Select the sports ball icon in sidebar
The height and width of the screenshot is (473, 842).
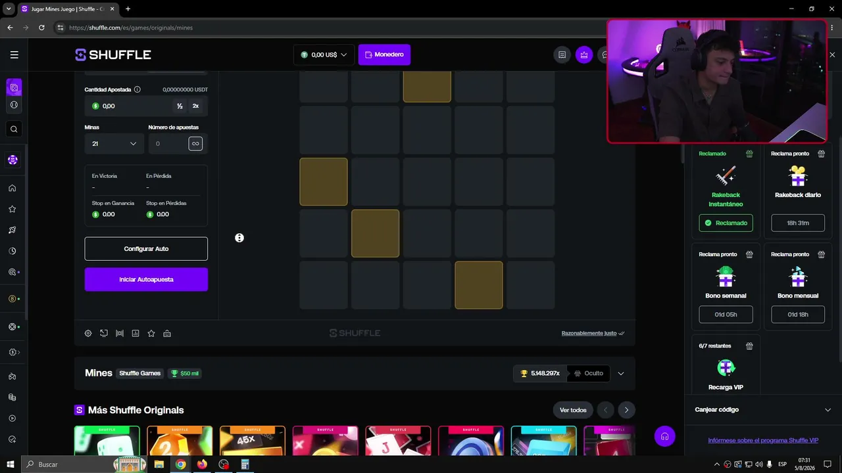[14, 104]
